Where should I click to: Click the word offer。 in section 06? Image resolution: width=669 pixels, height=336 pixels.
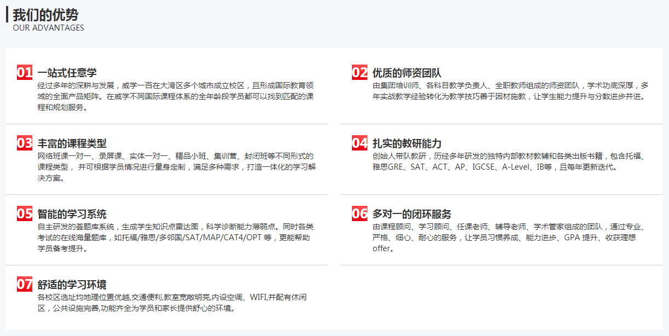pos(383,248)
